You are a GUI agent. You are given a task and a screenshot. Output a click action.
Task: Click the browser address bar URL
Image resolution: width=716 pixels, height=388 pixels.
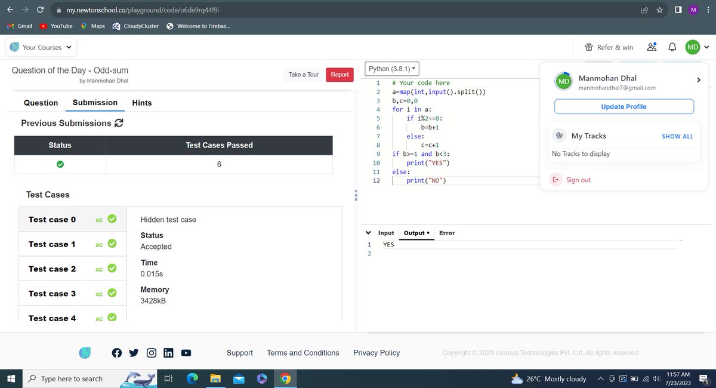point(143,10)
